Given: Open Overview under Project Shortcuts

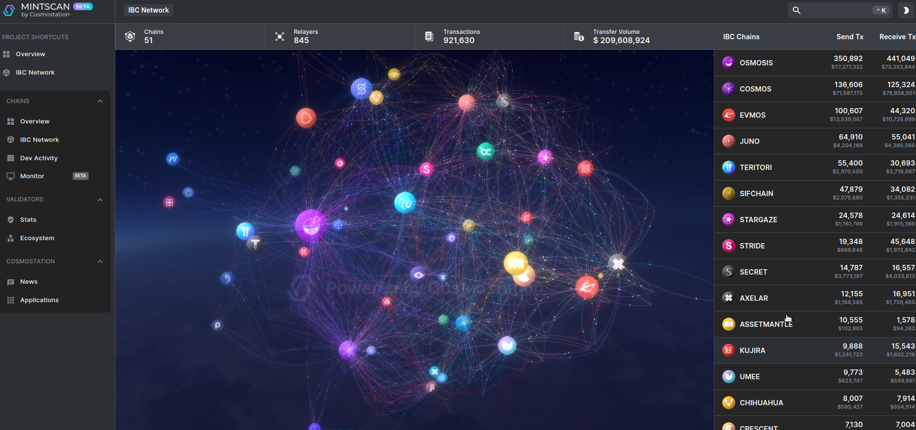Looking at the screenshot, I should pyautogui.click(x=30, y=54).
